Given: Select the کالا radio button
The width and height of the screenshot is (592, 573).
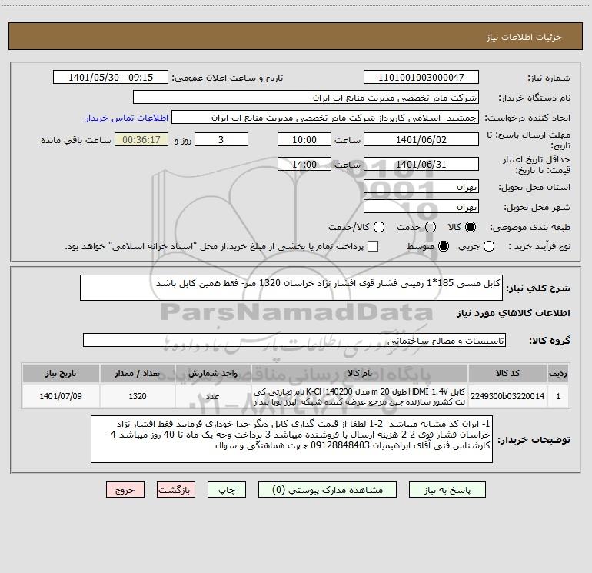Looking at the screenshot, I should (x=471, y=227).
